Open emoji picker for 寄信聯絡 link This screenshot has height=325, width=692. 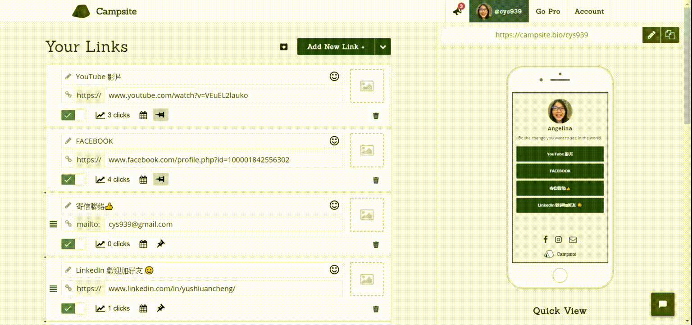coord(334,205)
